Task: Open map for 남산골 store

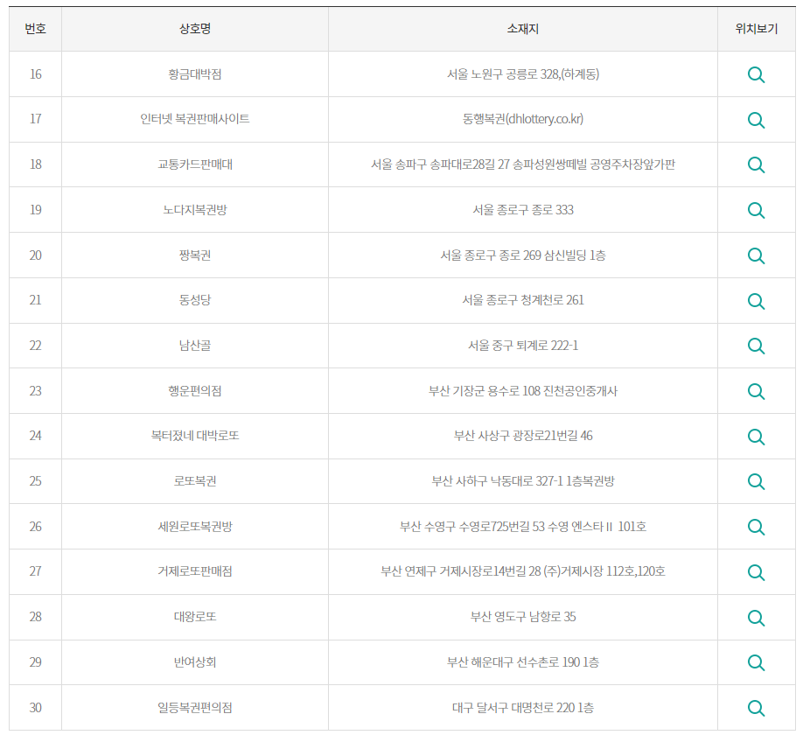Action: point(756,346)
